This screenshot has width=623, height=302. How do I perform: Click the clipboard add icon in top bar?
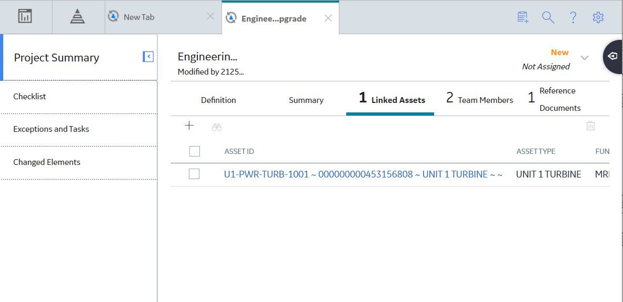point(523,17)
